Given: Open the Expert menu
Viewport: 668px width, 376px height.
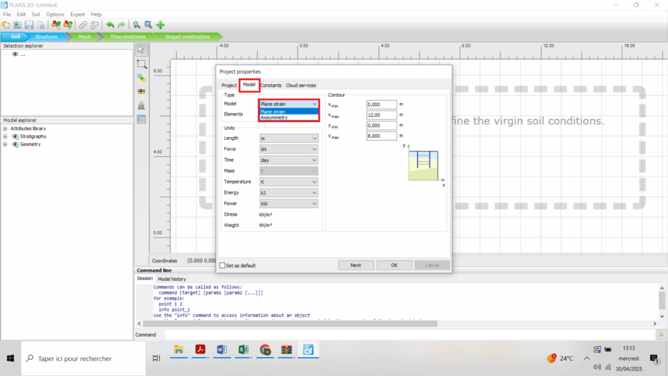Looking at the screenshot, I should click(x=77, y=14).
